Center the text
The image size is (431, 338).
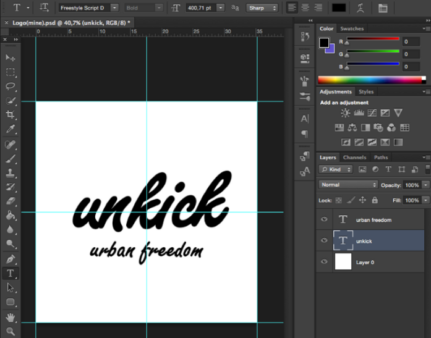[305, 7]
